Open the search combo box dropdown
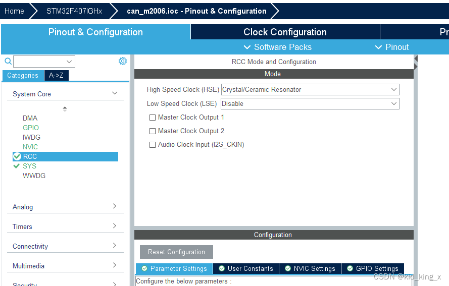This screenshot has height=286, width=449. tap(69, 62)
